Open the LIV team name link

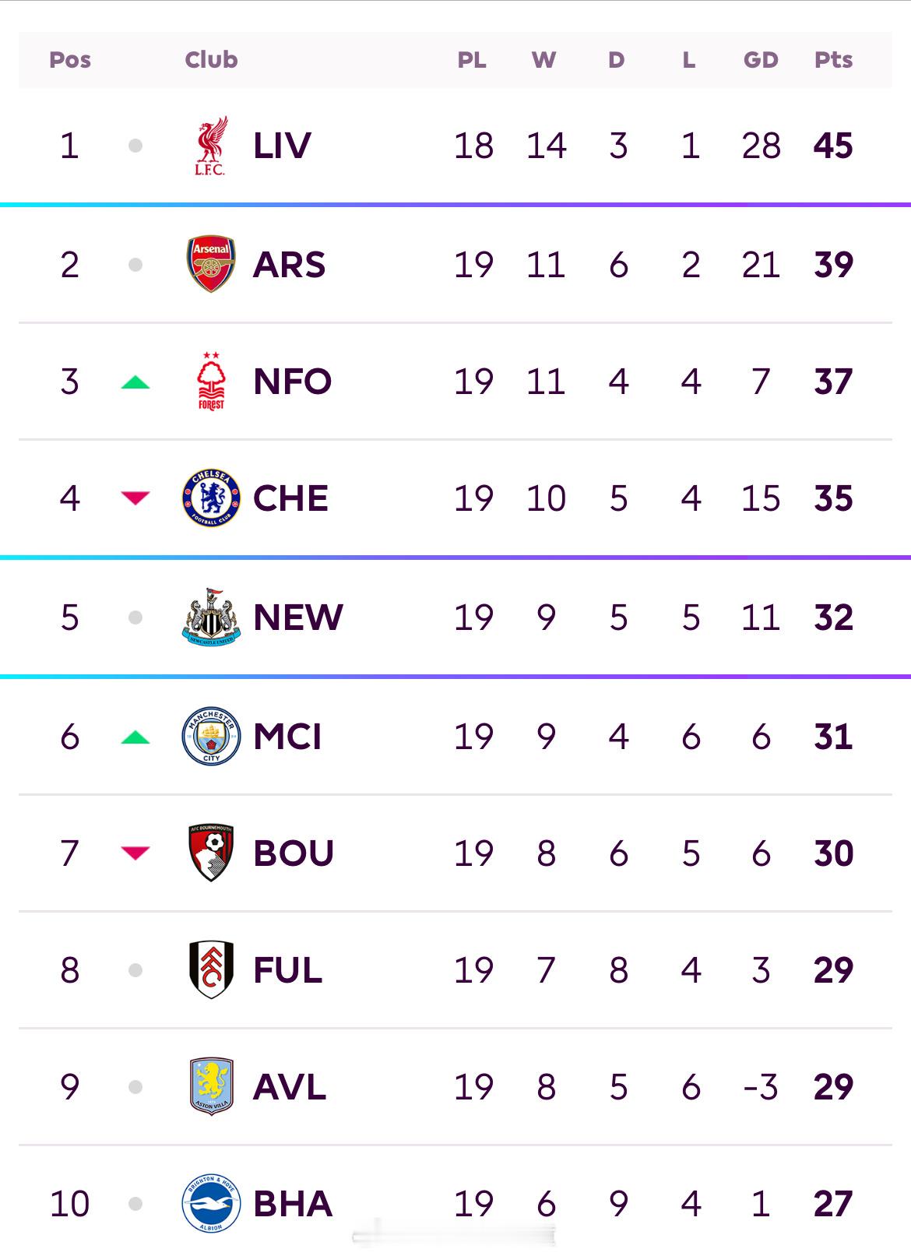282,146
